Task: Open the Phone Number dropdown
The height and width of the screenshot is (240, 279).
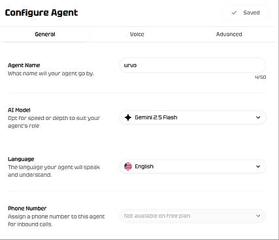Action: [x=193, y=216]
